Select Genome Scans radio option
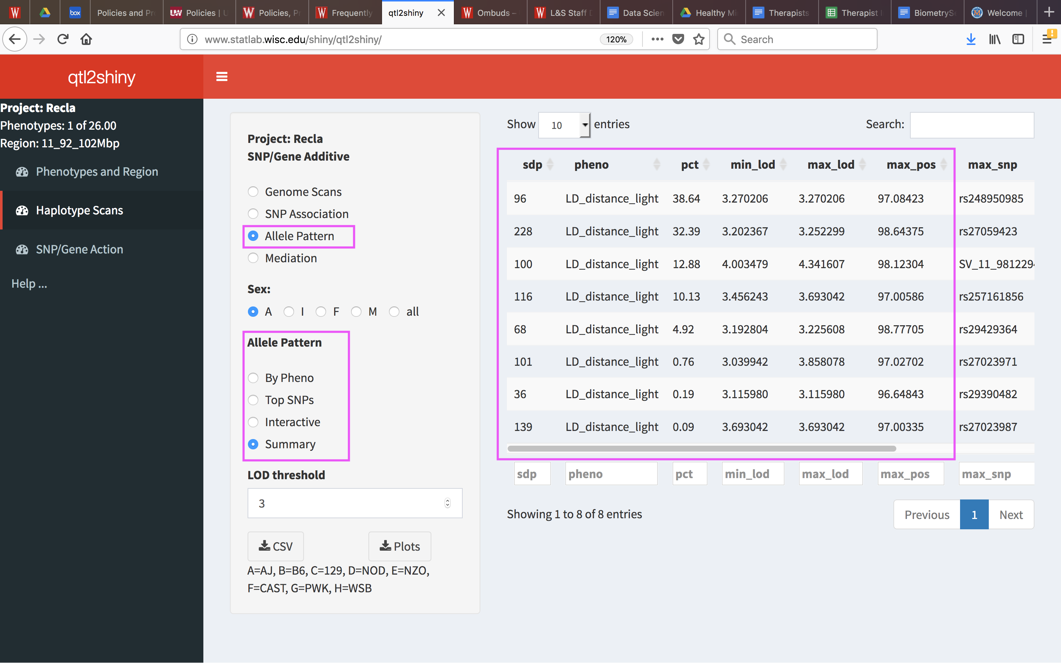The image size is (1061, 663). pyautogui.click(x=253, y=192)
